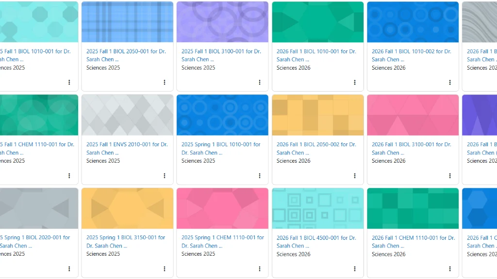This screenshot has width=497, height=279.
Task: Open three-dot menu on 2026 Fall BIOL 3100-001
Action: (x=449, y=175)
